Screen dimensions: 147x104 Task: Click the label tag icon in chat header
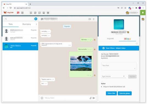(x=90, y=19)
